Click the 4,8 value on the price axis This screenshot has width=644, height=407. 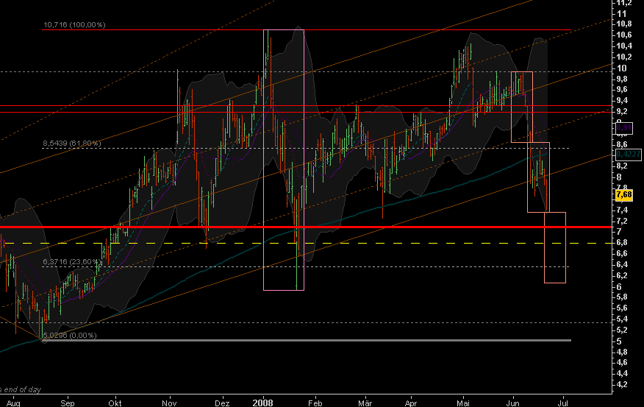coord(622,352)
